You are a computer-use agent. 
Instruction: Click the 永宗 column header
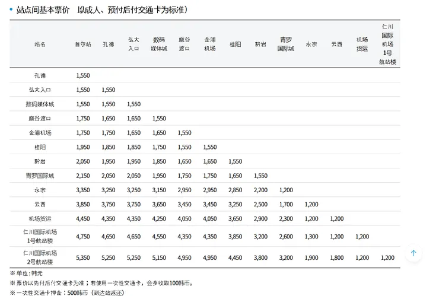tap(311, 44)
